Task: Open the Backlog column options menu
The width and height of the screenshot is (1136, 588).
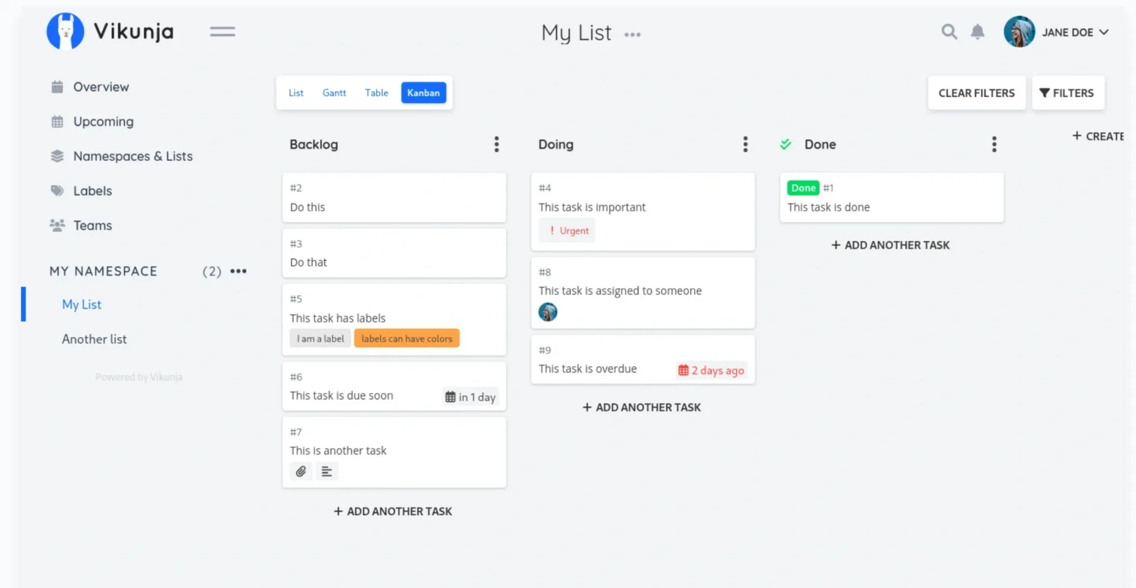Action: click(496, 144)
